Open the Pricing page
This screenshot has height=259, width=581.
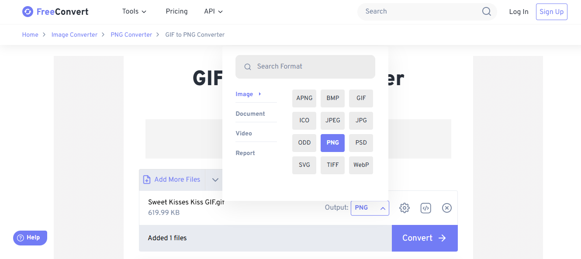pyautogui.click(x=176, y=12)
